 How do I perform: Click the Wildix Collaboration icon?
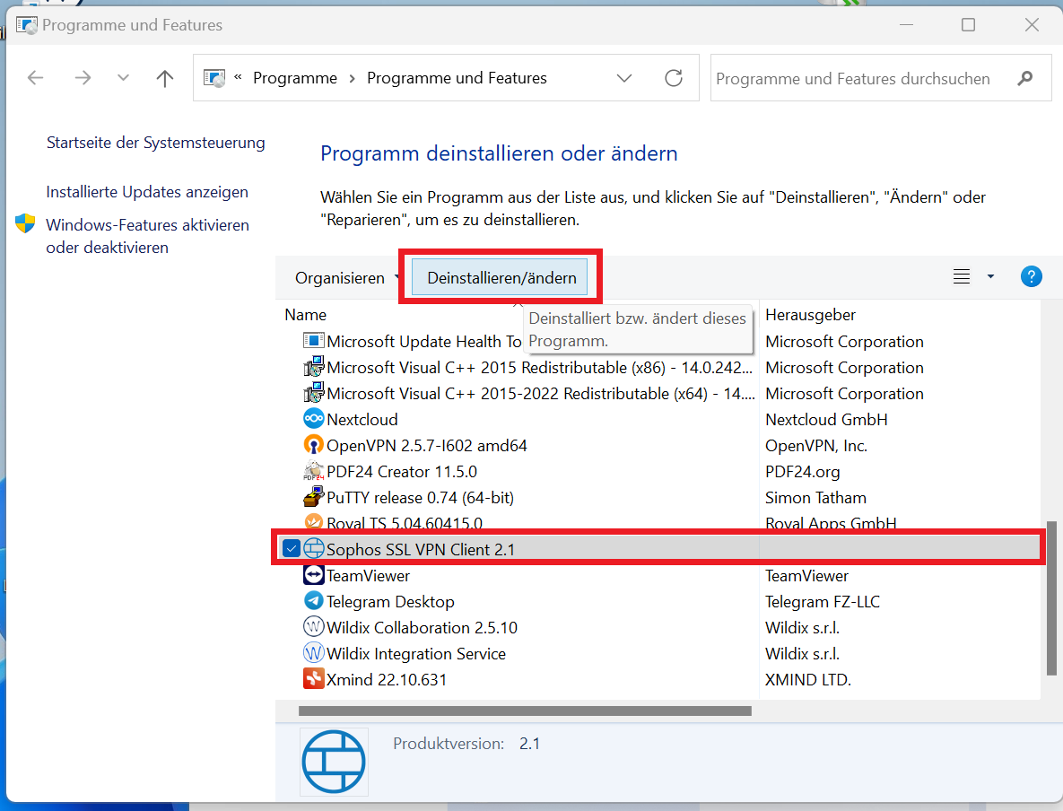[x=313, y=627]
